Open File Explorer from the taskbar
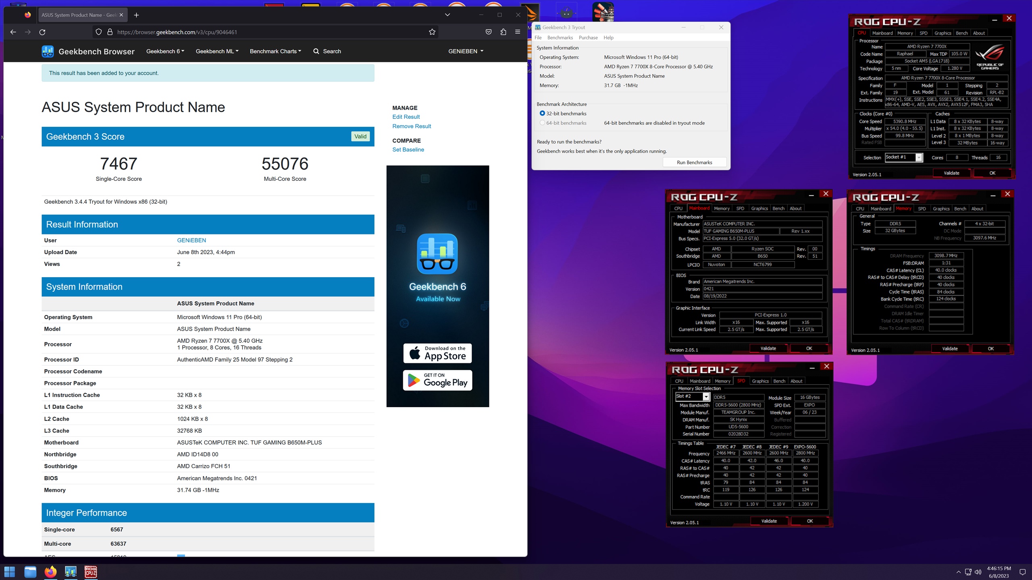 (x=30, y=572)
